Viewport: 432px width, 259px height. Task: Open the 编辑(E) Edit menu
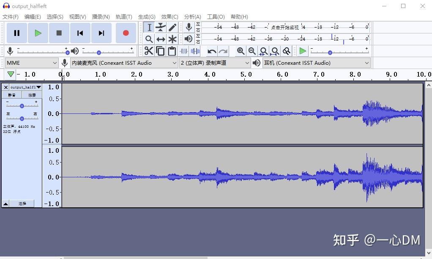(x=33, y=17)
